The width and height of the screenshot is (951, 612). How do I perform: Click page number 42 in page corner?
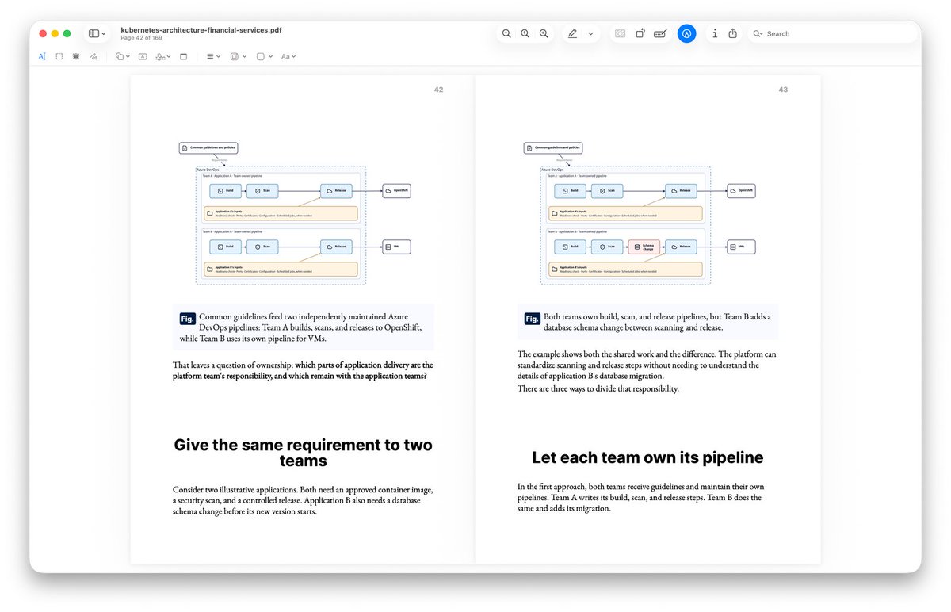click(438, 90)
